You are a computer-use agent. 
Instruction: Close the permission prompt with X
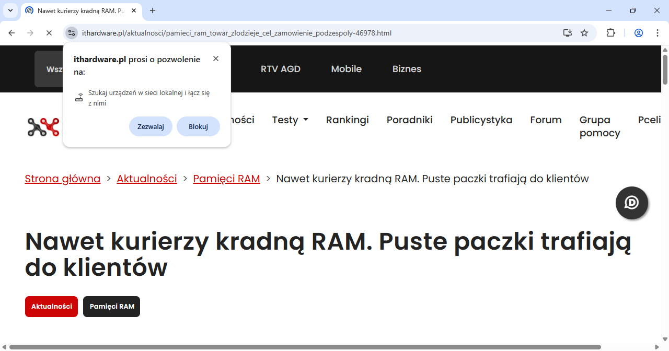(x=216, y=58)
